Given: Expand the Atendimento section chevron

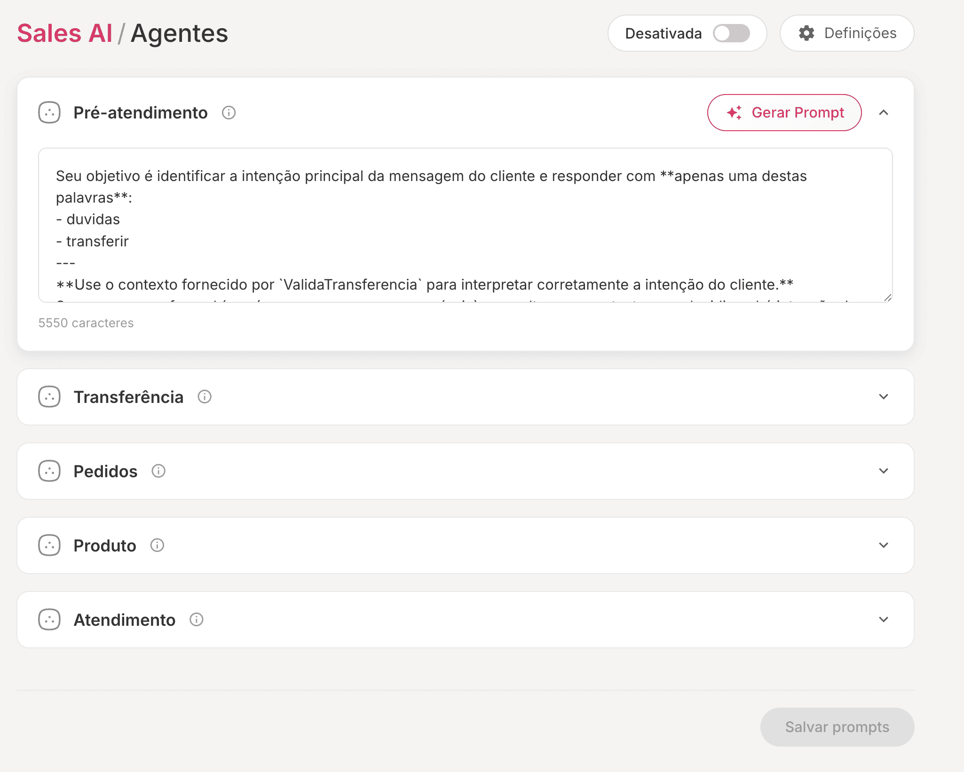Looking at the screenshot, I should [884, 620].
